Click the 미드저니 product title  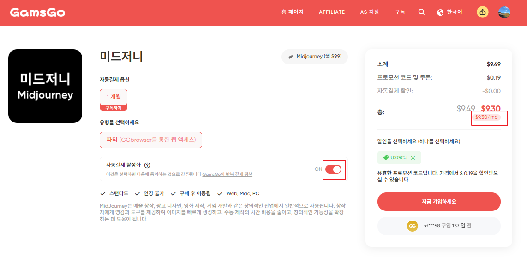pyautogui.click(x=121, y=56)
